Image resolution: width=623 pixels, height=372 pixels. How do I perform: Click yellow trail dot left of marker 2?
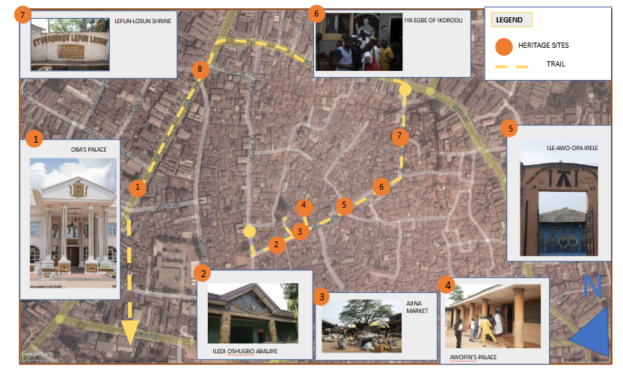coord(250,232)
